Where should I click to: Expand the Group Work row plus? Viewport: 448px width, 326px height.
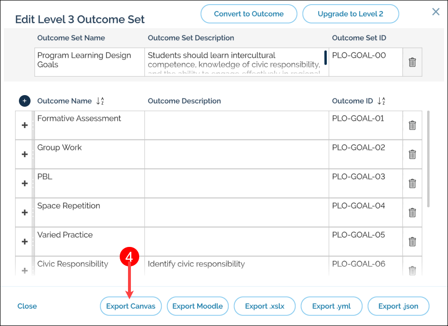(25, 154)
